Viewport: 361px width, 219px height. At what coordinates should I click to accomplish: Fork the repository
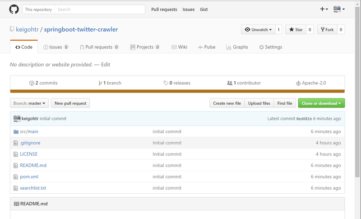coord(327,29)
